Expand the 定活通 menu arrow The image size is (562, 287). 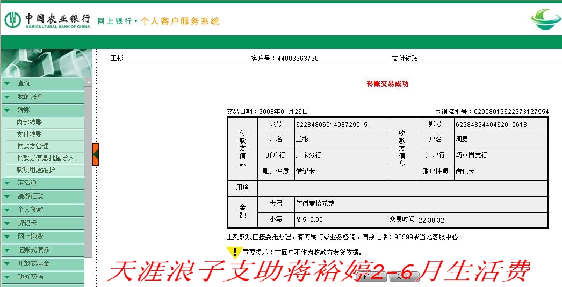7,183
